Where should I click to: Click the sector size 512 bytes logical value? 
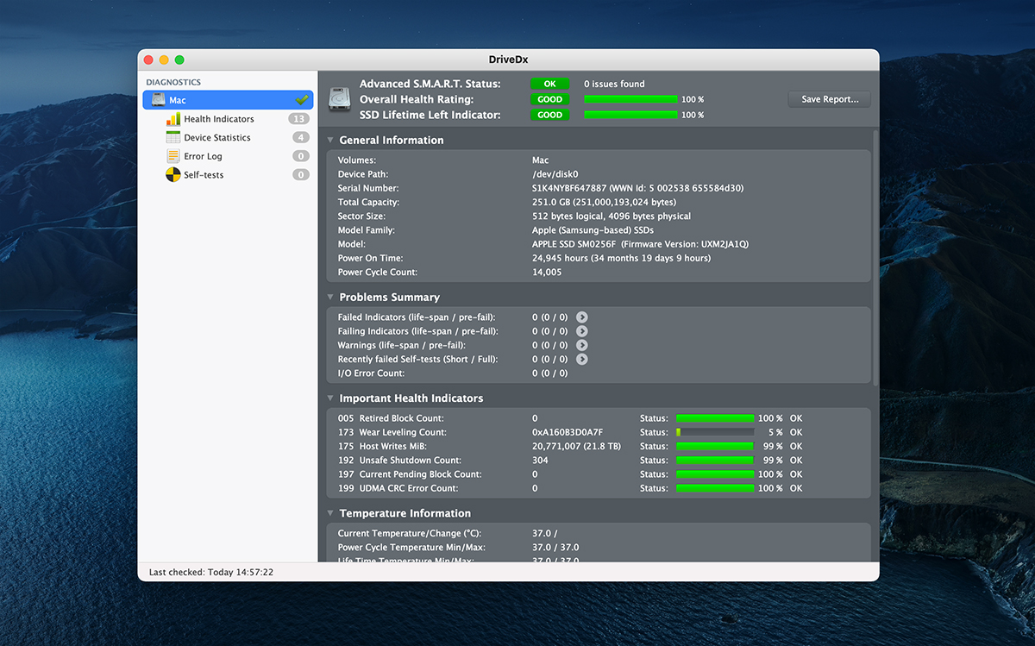tap(612, 216)
